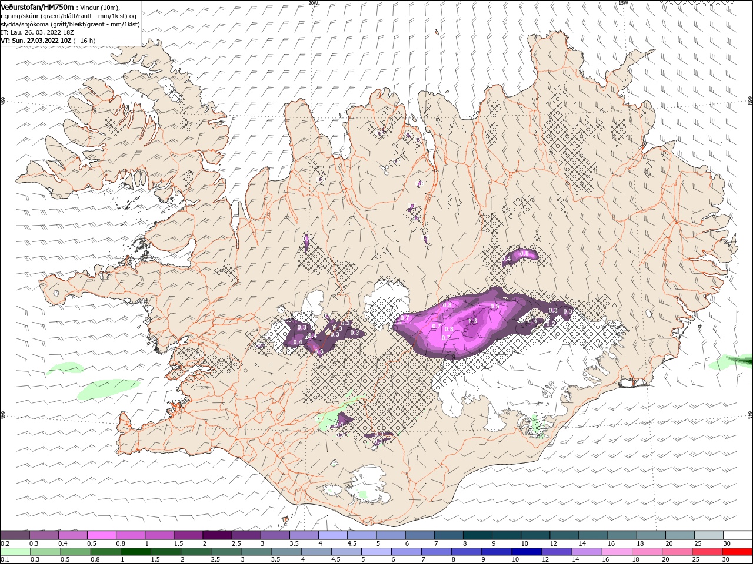Click the top-row legend swatch between 6 and 7

coord(419,535)
